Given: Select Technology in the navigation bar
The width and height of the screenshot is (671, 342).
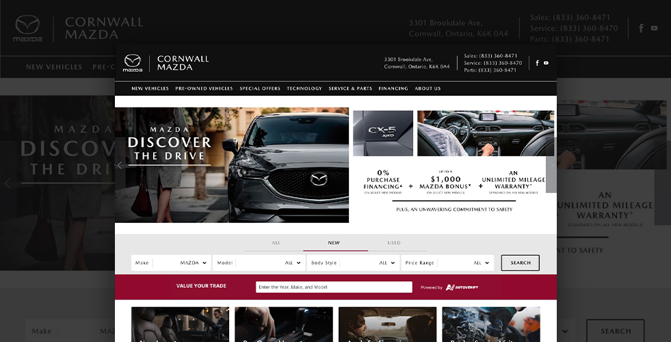Looking at the screenshot, I should tap(304, 89).
